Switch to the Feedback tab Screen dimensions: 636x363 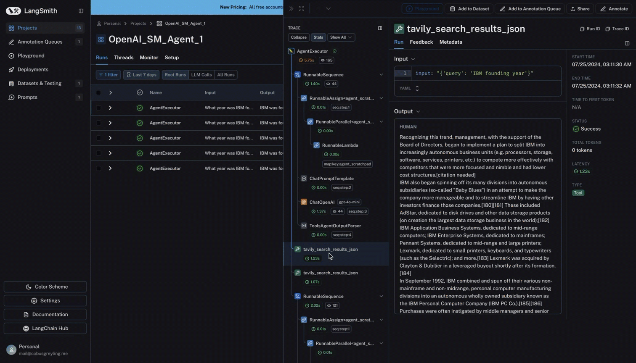(x=421, y=42)
